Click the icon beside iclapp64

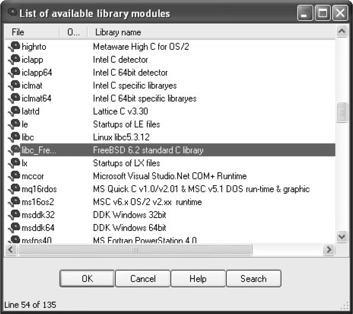[x=14, y=72]
